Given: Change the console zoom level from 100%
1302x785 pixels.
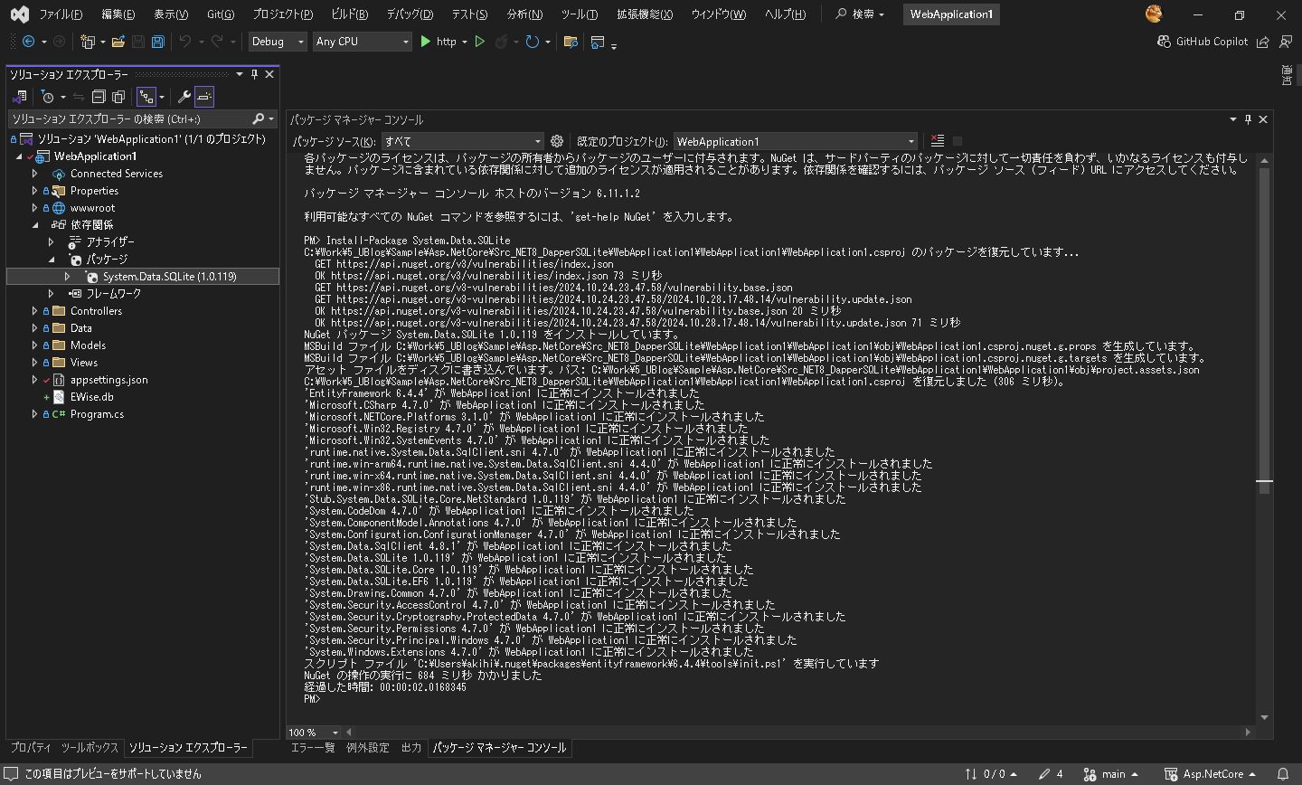Looking at the screenshot, I should [313, 733].
